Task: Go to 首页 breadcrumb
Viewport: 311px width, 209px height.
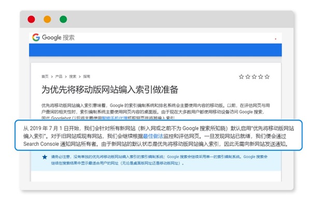Action: pyautogui.click(x=45, y=76)
